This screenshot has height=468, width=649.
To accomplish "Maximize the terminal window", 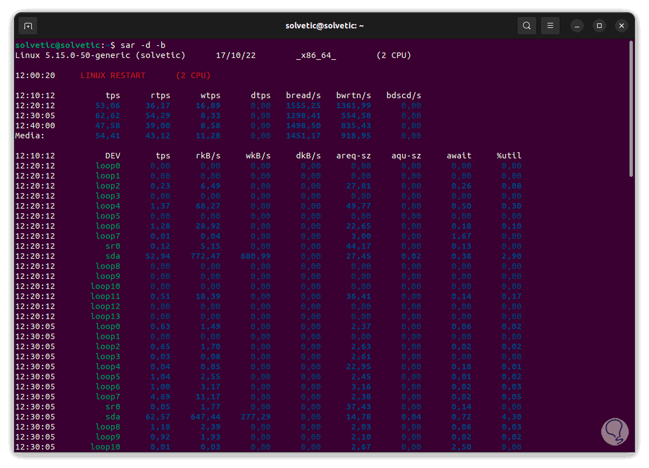I will point(599,26).
